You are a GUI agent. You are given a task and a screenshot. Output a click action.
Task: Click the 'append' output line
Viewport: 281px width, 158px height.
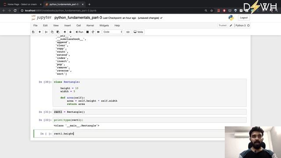pyautogui.click(x=63, y=42)
